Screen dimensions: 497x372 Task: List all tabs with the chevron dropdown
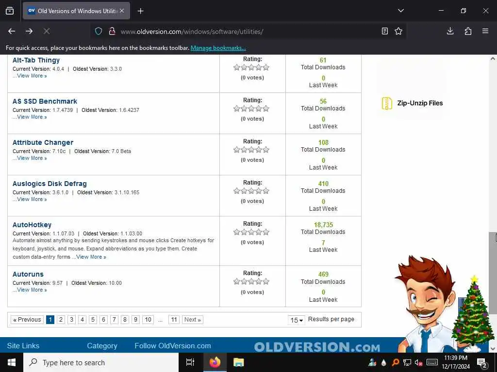400,11
